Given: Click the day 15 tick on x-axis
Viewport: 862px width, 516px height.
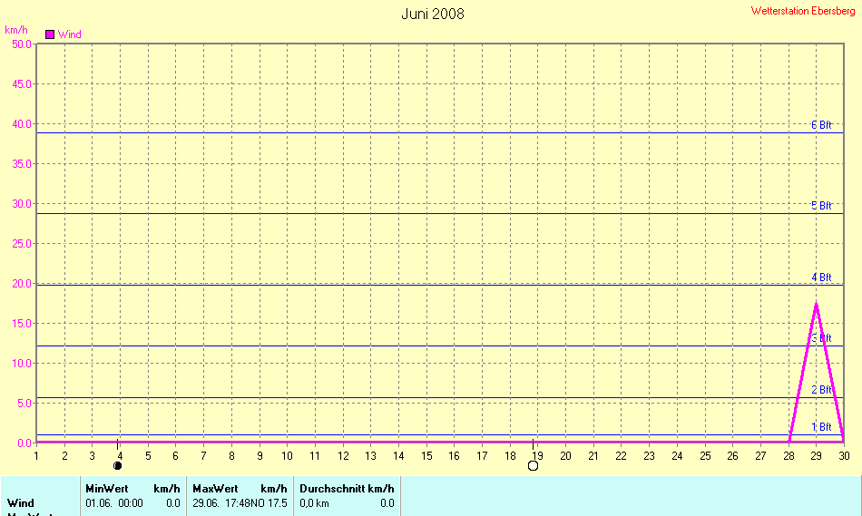Looking at the screenshot, I should click(x=426, y=455).
